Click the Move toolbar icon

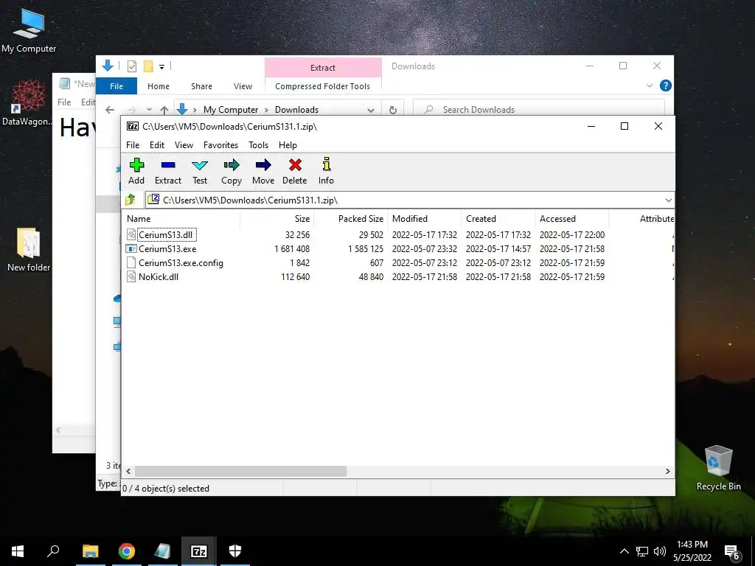click(x=263, y=171)
